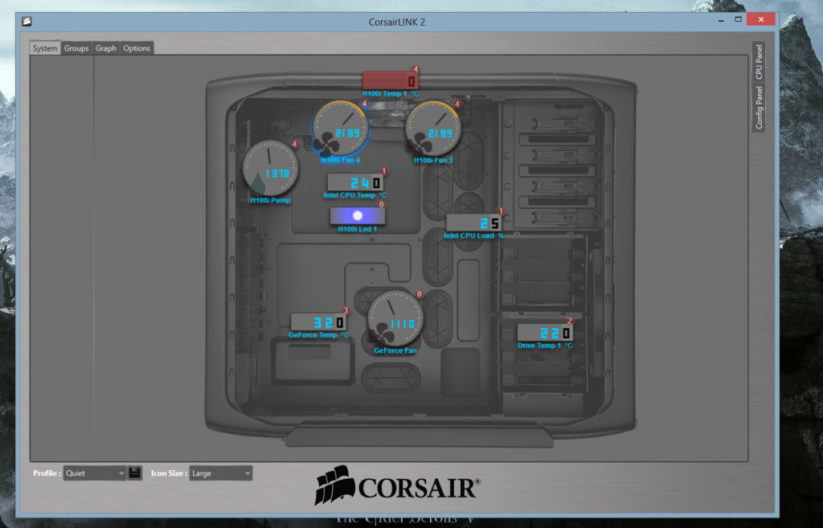
Task: Select the Intel CPU Temp readout
Action: click(356, 182)
